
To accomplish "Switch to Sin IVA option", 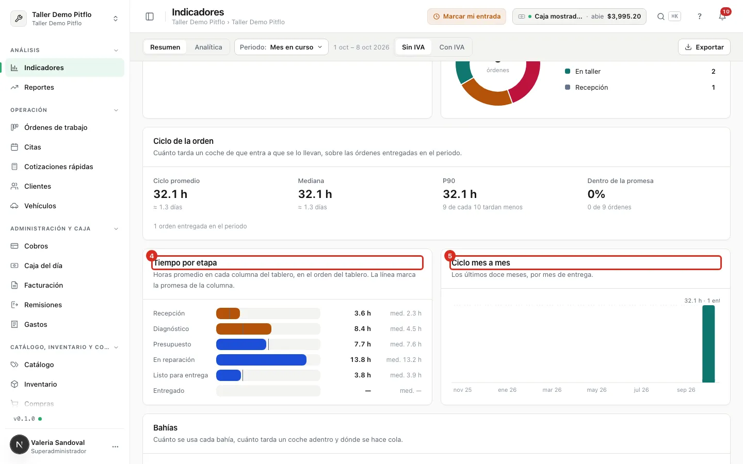I will click(x=413, y=47).
